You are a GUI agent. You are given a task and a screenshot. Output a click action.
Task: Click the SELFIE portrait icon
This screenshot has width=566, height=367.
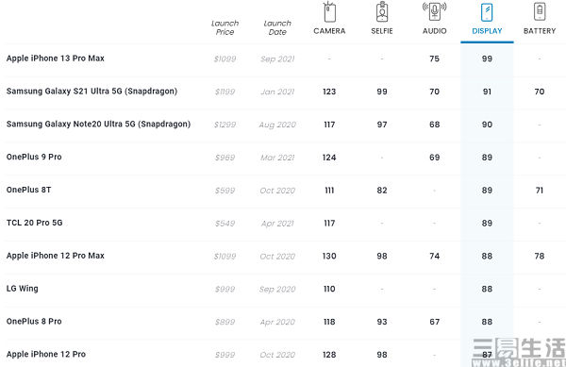(382, 12)
